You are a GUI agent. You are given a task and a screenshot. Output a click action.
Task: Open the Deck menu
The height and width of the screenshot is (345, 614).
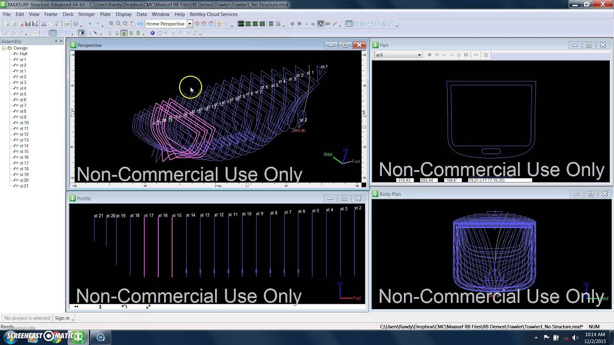(68, 14)
